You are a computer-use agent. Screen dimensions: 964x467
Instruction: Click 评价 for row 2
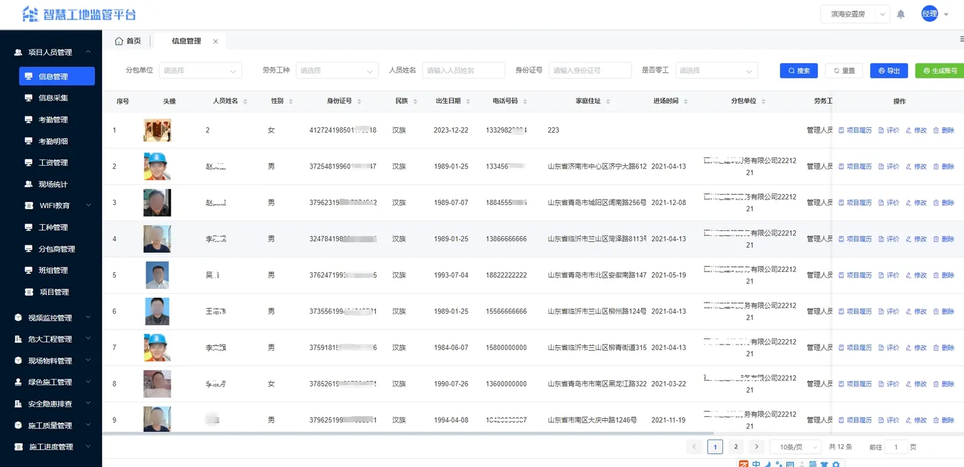(x=889, y=166)
